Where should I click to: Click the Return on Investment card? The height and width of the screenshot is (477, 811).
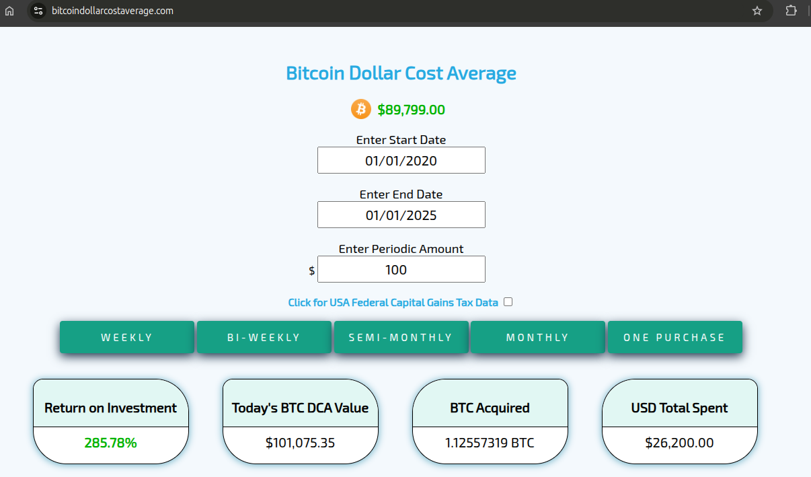click(110, 422)
